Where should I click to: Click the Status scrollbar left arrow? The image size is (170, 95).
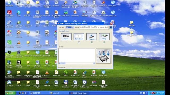click(x=59, y=63)
